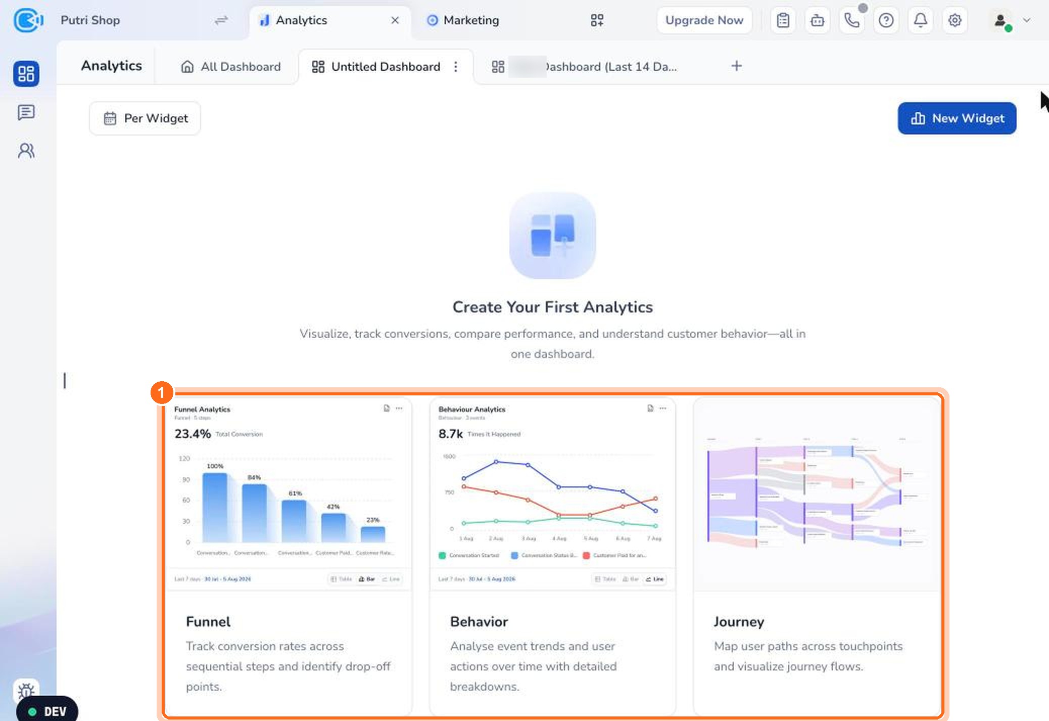1049x721 pixels.
Task: Click the New Widget button
Action: (x=957, y=118)
